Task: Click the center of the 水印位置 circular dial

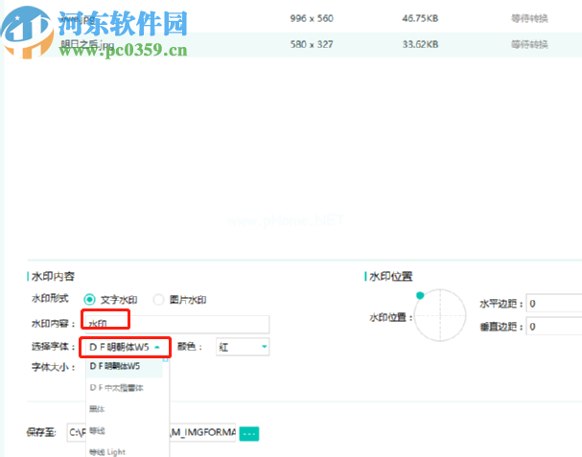Action: [x=440, y=315]
